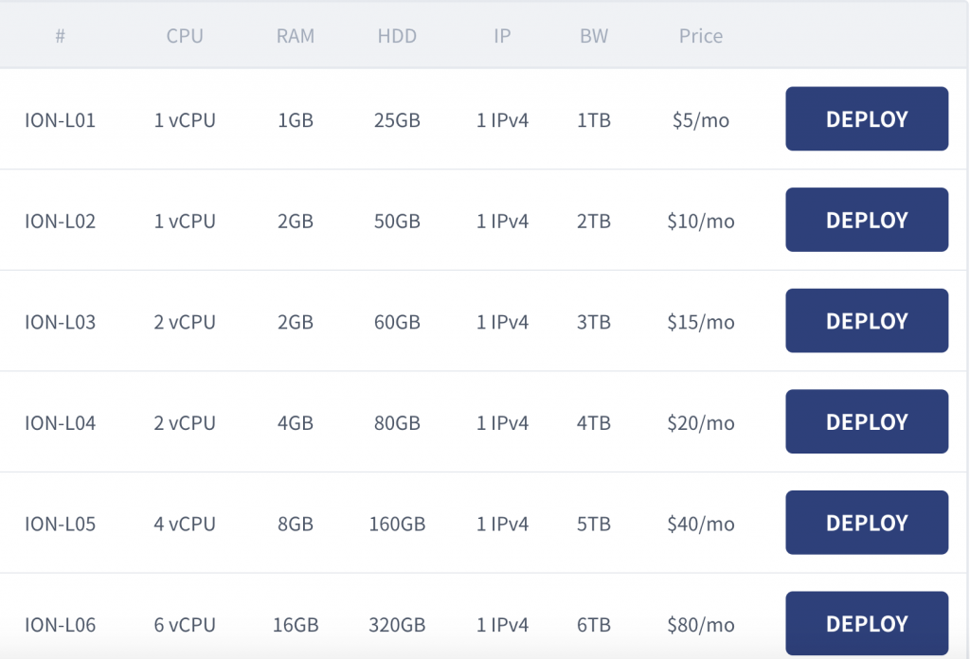Select the RAM column header
The width and height of the screenshot is (970, 659).
click(x=296, y=37)
